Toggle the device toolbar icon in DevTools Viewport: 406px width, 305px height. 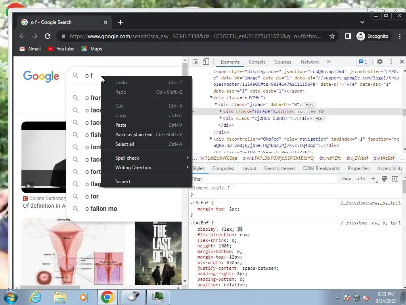[x=206, y=62]
